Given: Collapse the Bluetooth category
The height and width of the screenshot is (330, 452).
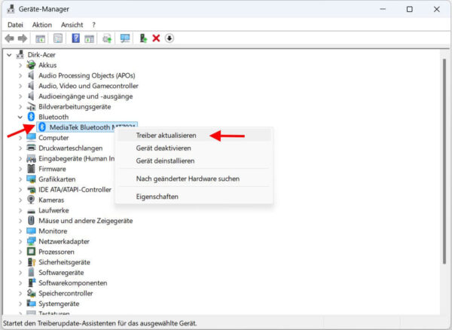Looking at the screenshot, I should [20, 117].
